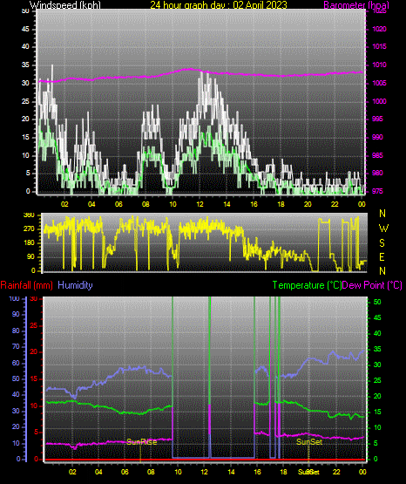This screenshot has height=484, width=406.
Task: Click the 50 humidity axis value
Action: pos(16,378)
